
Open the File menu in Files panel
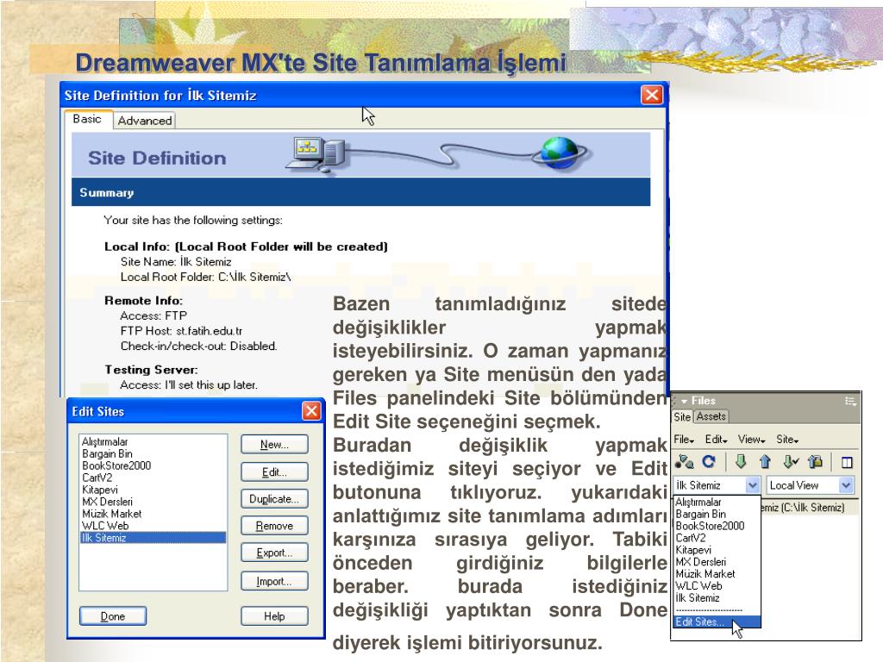(684, 439)
